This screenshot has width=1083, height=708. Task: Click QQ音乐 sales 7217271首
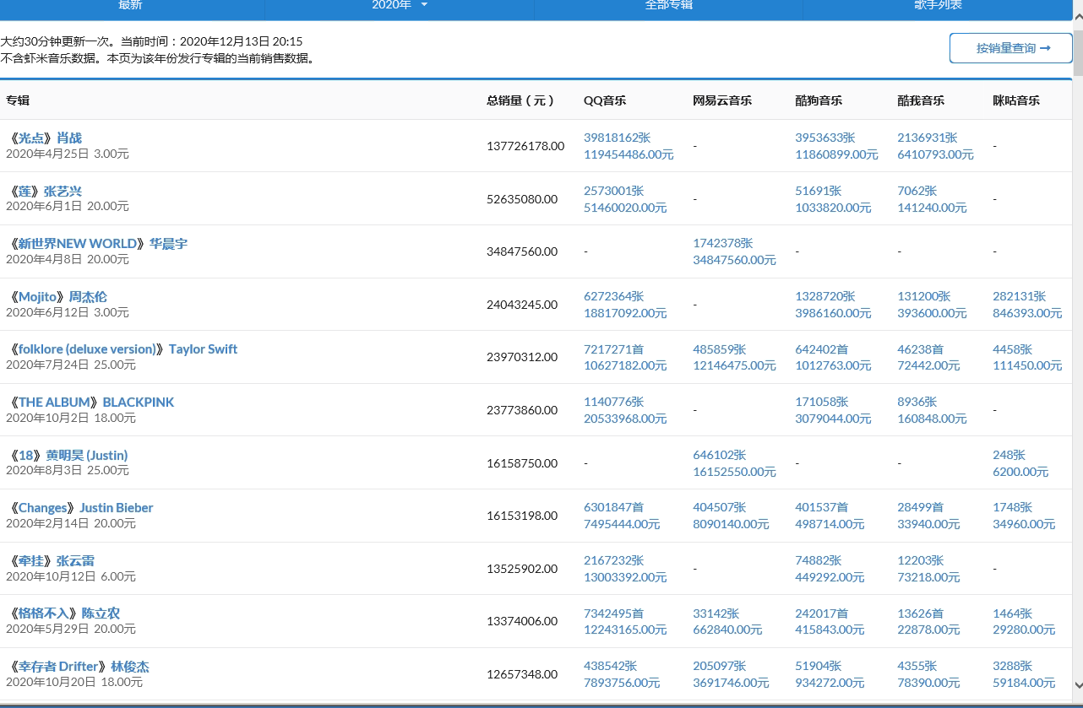click(614, 349)
